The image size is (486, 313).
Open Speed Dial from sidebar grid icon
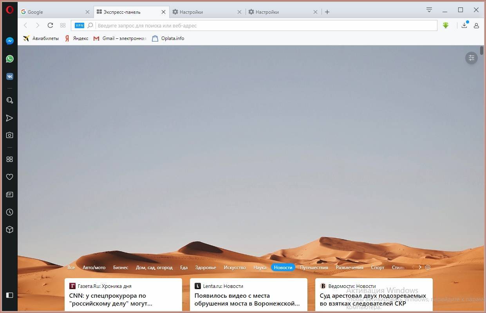(10, 159)
